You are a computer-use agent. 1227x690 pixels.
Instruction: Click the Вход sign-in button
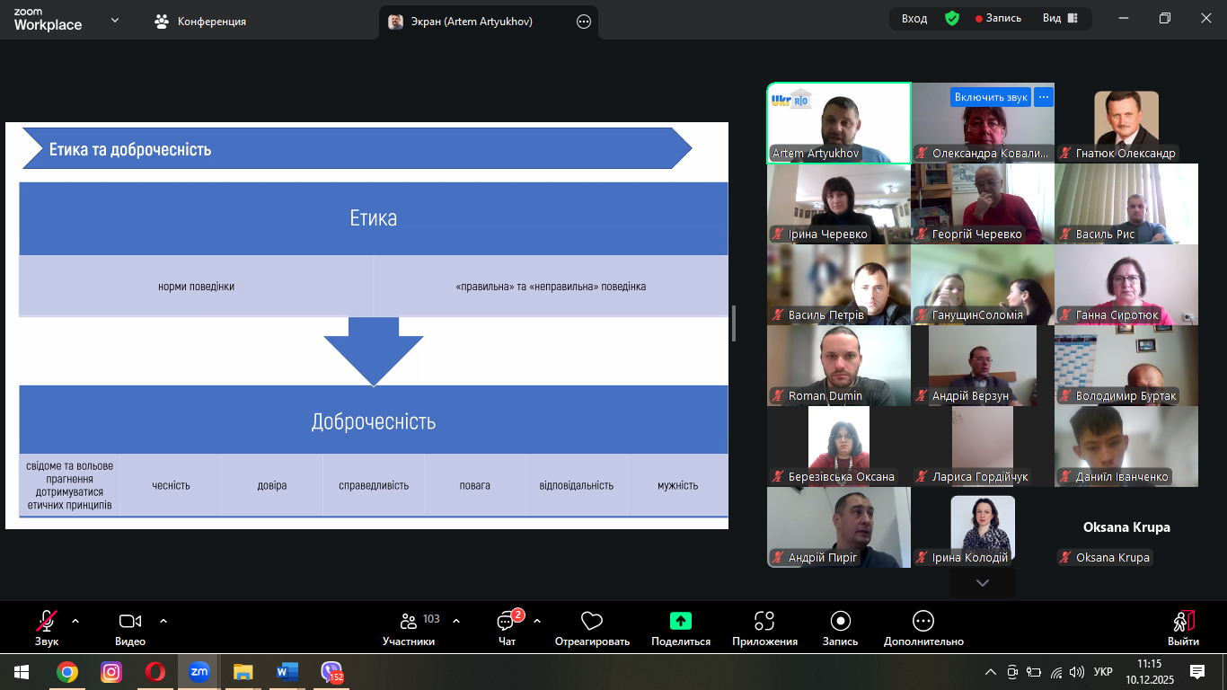coord(914,19)
